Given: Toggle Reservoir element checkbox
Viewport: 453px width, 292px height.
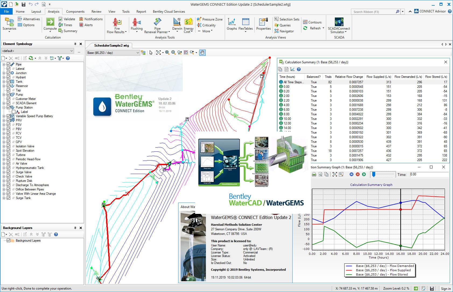Looking at the screenshot, I should [9, 86].
